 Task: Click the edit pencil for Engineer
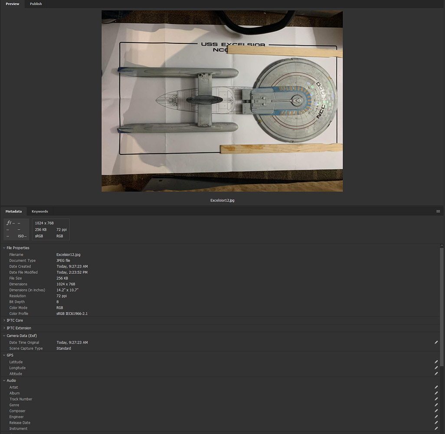[x=436, y=417]
